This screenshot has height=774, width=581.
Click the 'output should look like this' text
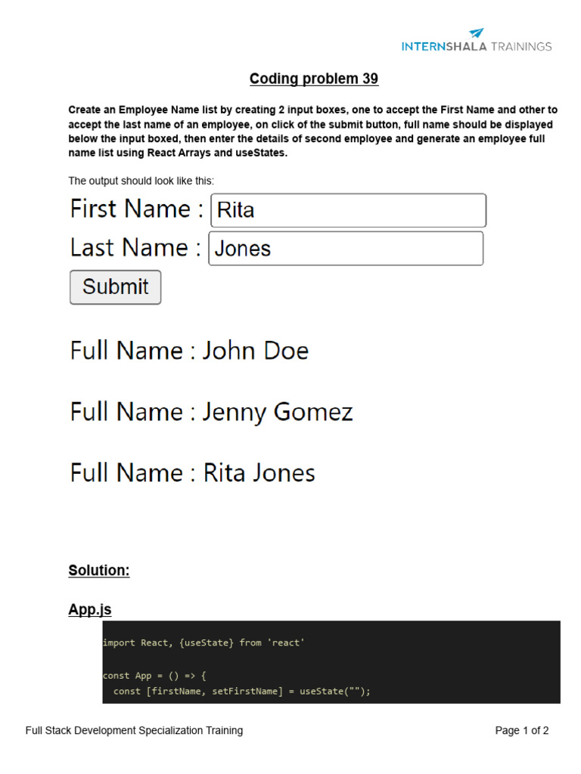[x=141, y=181]
